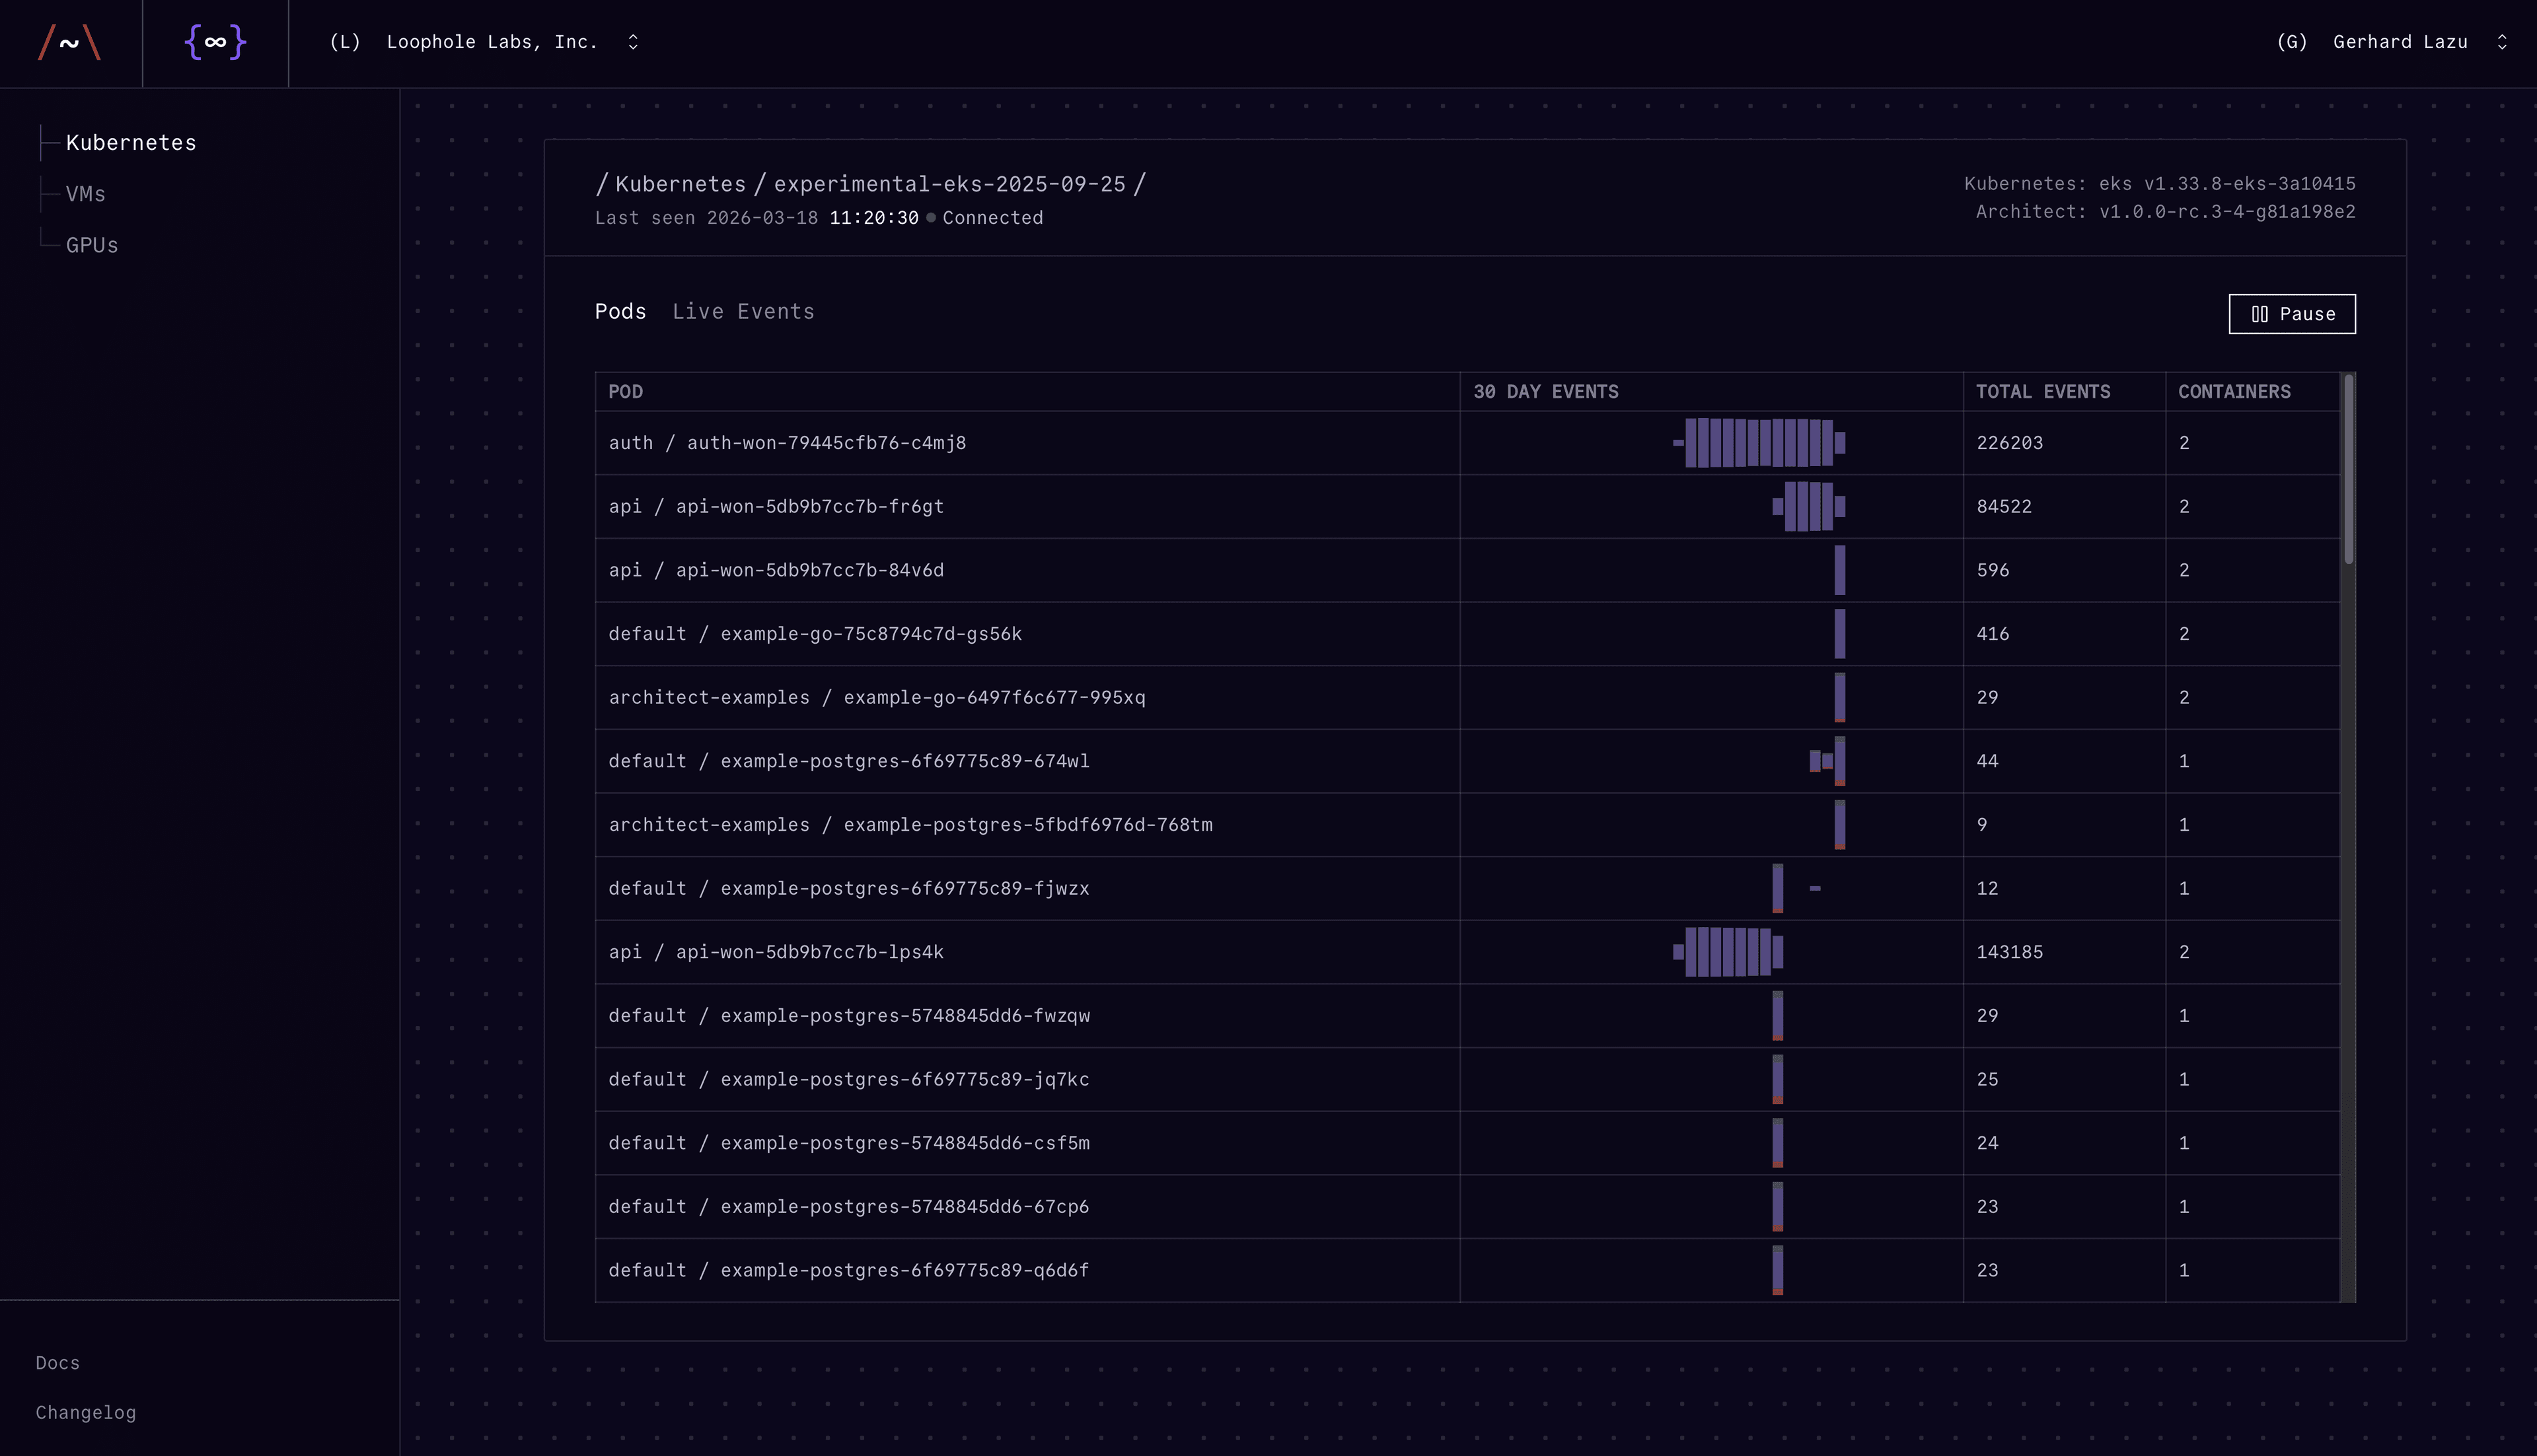Click the (G) user avatar icon
Image resolution: width=2537 pixels, height=1456 pixels.
[x=2291, y=42]
